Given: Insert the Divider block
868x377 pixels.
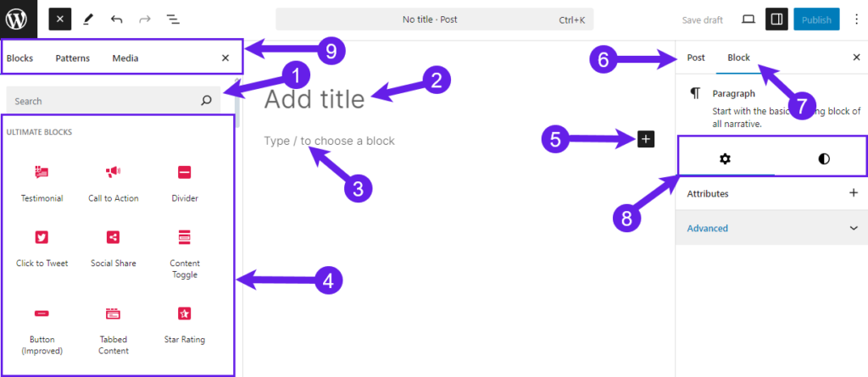Looking at the screenshot, I should pos(184,185).
